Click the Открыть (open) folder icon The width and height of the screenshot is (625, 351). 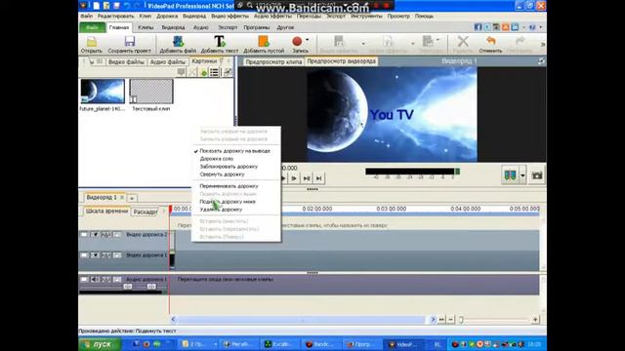[91, 41]
